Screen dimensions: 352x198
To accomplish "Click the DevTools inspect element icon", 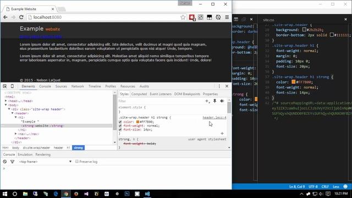I will pos(5,86).
